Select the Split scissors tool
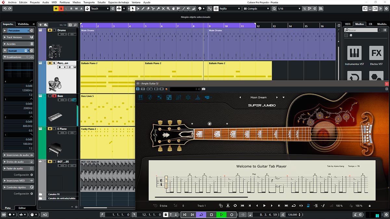The width and height of the screenshot is (390, 219). [x=153, y=8]
